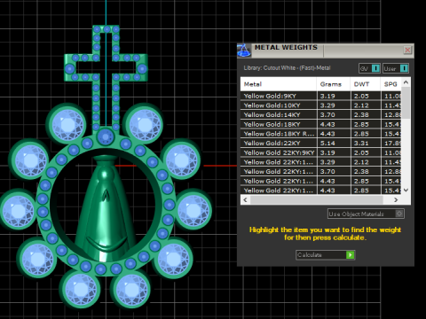
Task: Highlight the Yellow Gold:14KY metal
Action: (x=321, y=114)
